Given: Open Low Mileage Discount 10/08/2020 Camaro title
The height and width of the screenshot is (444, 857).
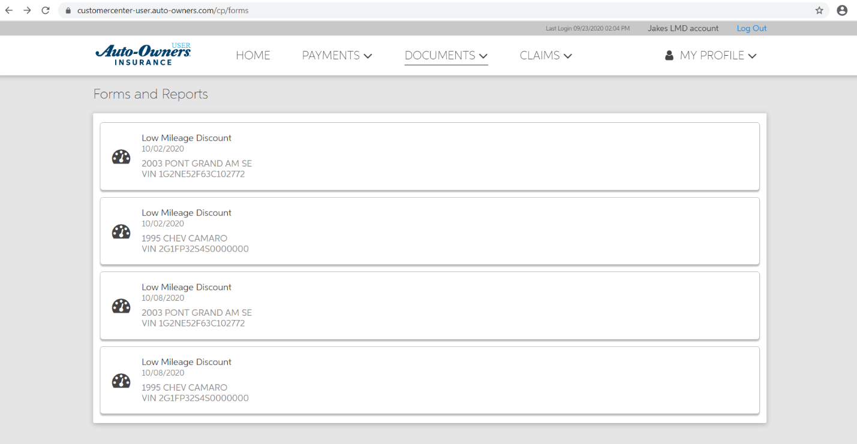Looking at the screenshot, I should (x=187, y=362).
